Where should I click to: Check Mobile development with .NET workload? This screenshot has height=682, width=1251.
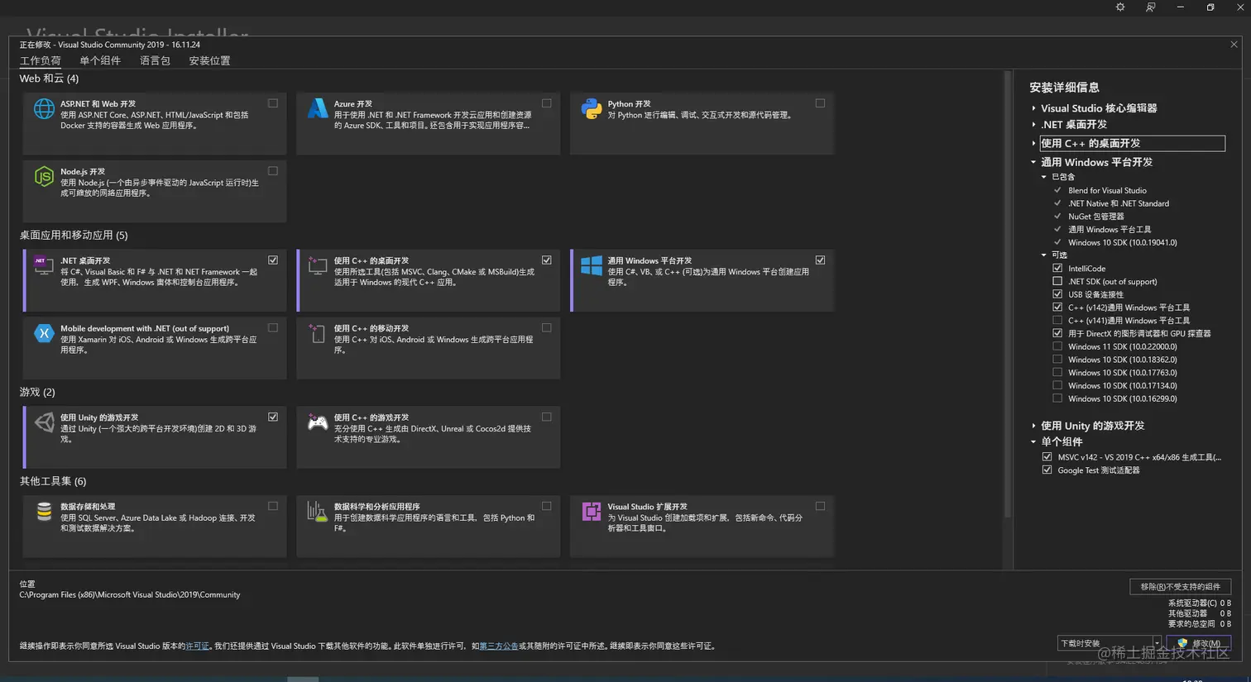pos(273,328)
